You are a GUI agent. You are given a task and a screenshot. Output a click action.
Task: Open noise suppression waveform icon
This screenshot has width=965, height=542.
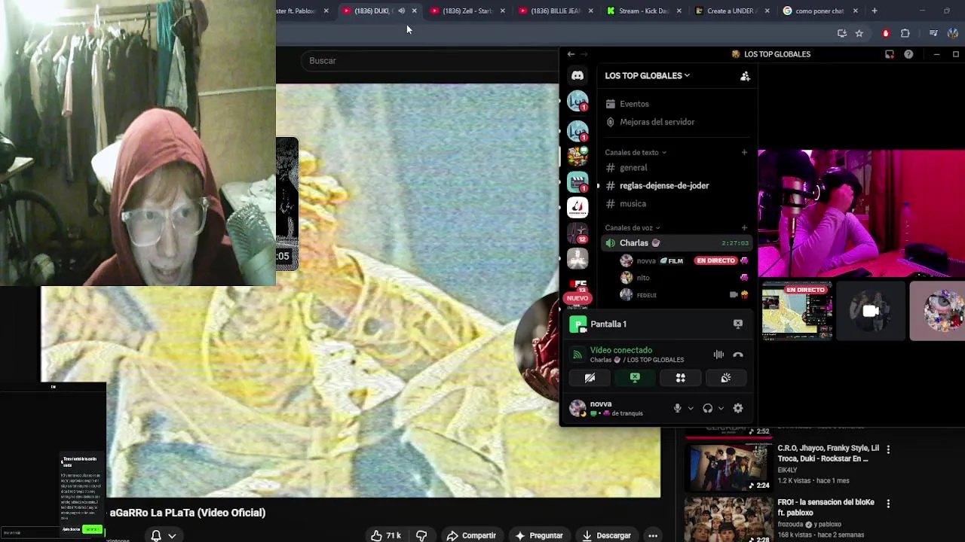[x=718, y=355]
